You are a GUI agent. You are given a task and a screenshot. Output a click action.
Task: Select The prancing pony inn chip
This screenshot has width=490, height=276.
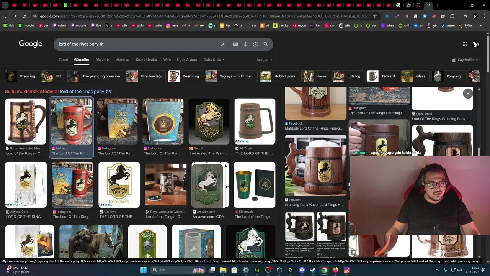pyautogui.click(x=96, y=76)
